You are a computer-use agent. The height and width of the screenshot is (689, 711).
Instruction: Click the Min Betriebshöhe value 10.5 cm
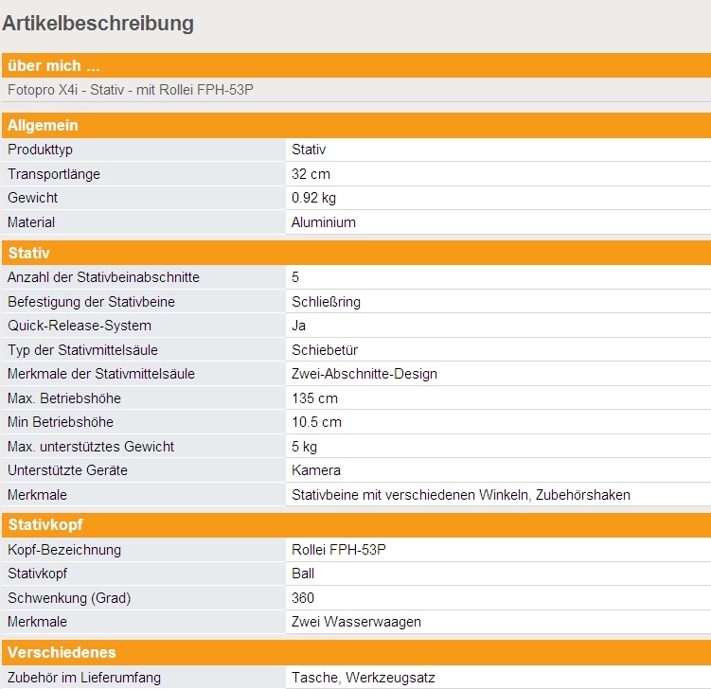(x=316, y=422)
